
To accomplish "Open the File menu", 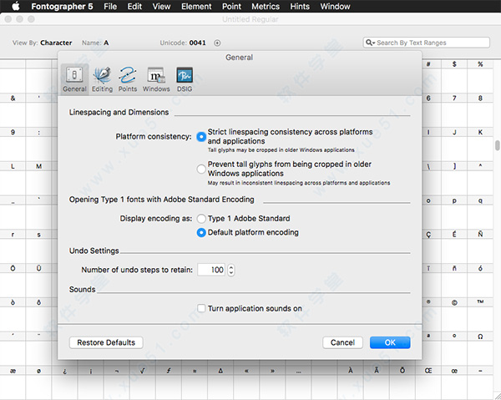I will [x=110, y=7].
